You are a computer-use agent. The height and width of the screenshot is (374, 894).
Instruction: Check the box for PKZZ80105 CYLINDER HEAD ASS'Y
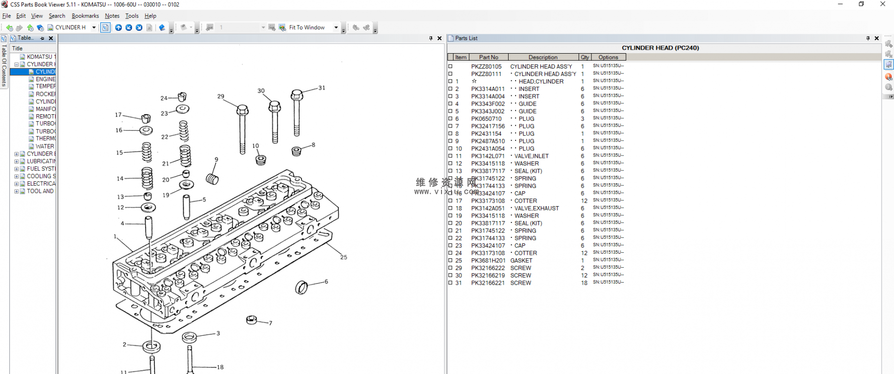[450, 66]
